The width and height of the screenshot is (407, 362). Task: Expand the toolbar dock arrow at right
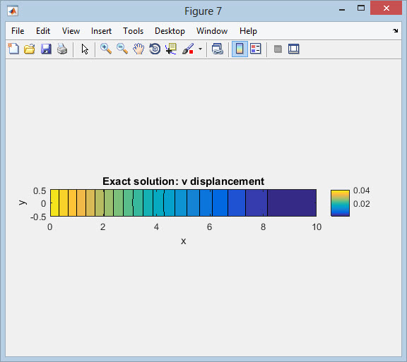click(x=395, y=30)
